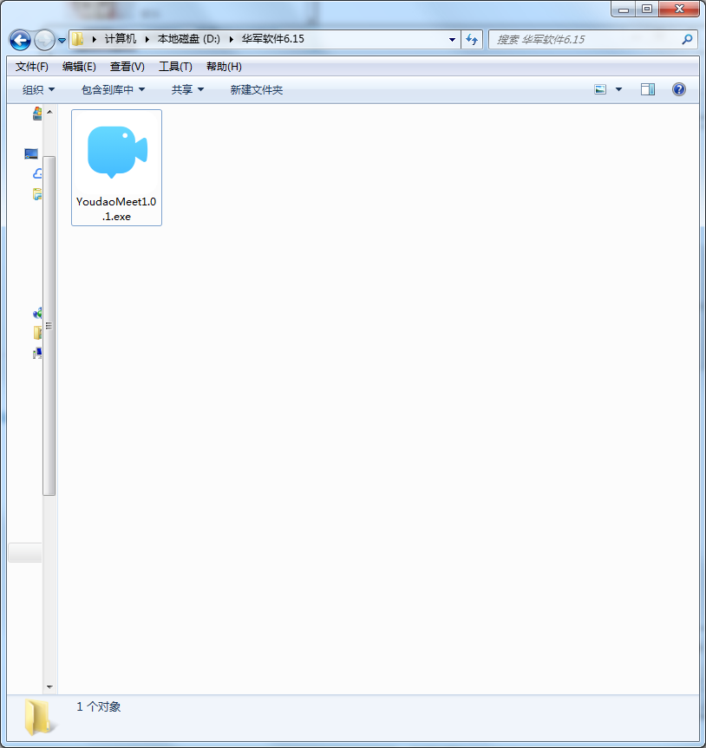Refresh the folder view
This screenshot has width=706, height=748.
472,40
